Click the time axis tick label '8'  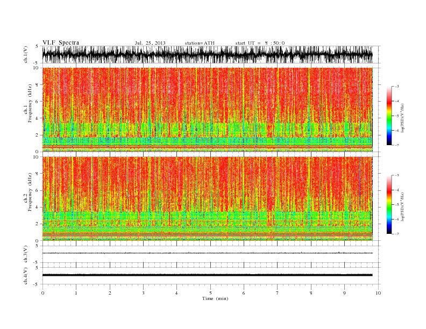point(311,293)
